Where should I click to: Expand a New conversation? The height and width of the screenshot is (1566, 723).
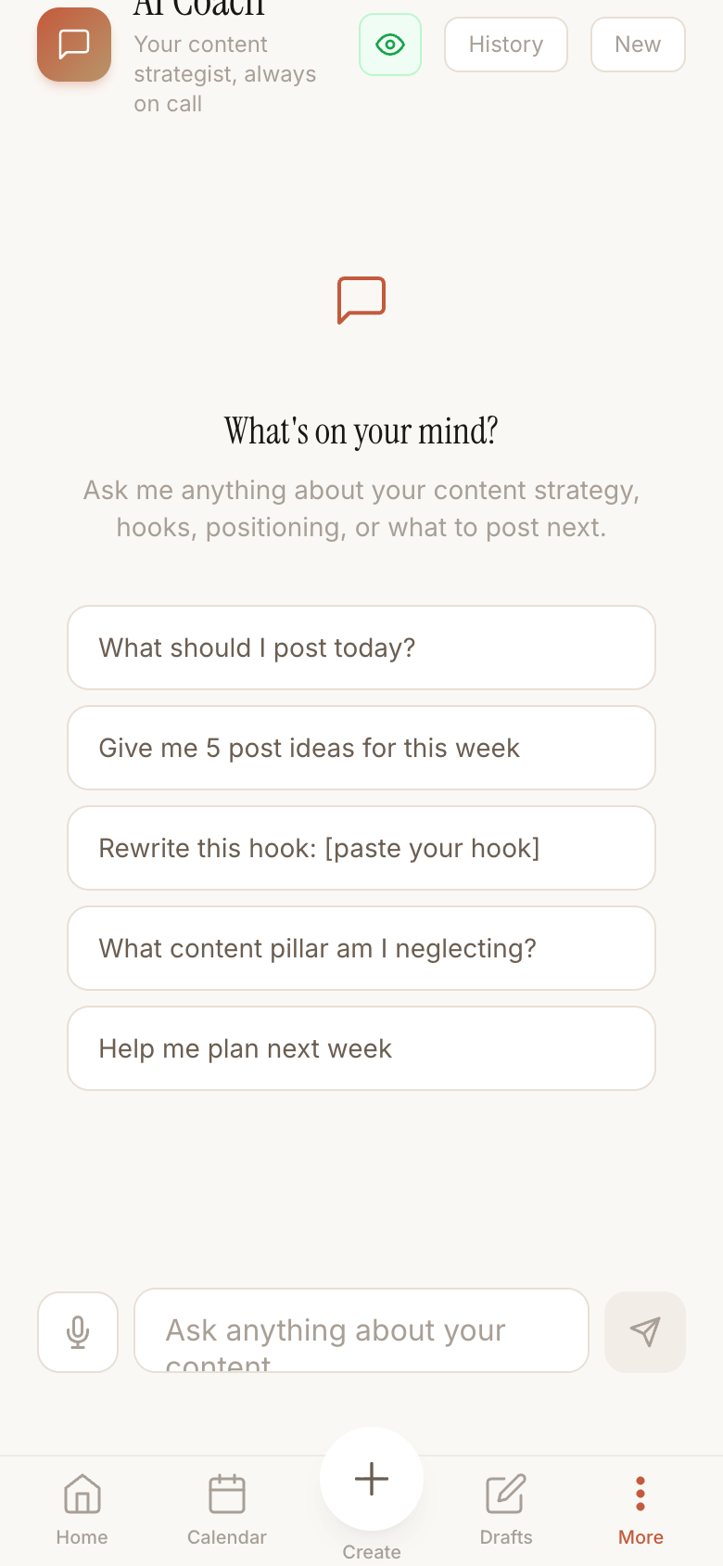tap(638, 44)
